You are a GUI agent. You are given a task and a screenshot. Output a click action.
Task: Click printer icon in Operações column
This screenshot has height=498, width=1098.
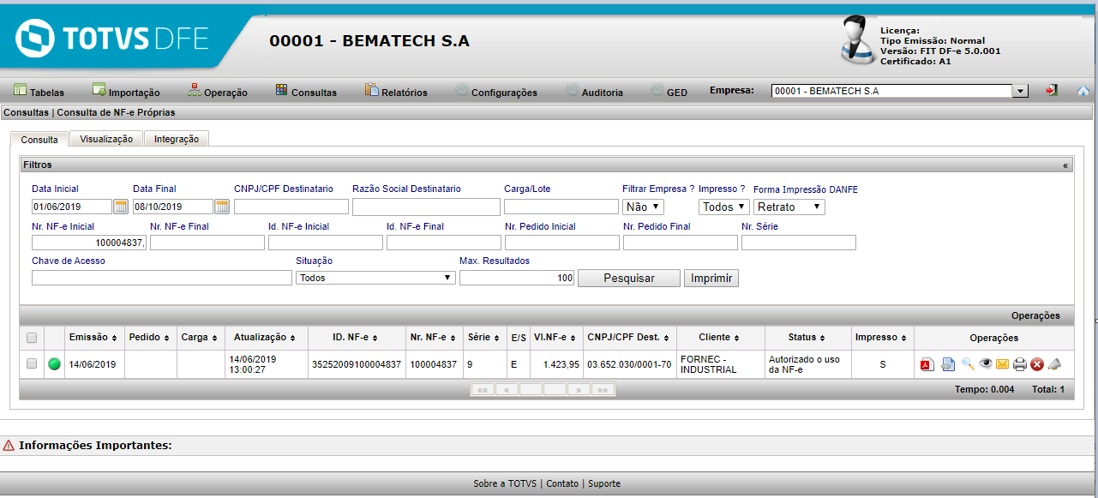1019,364
